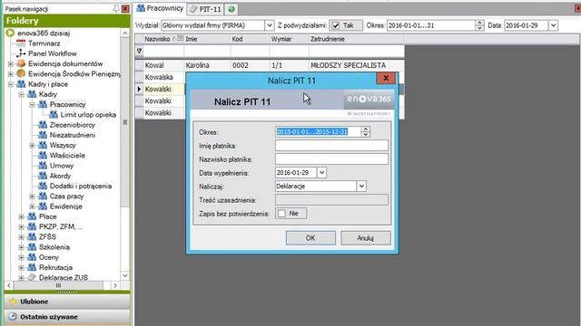
Task: Open the Data wypełnienia date dropdown
Action: tap(321, 173)
